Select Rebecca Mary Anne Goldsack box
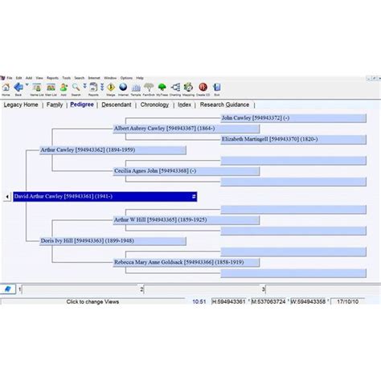 pos(186,262)
